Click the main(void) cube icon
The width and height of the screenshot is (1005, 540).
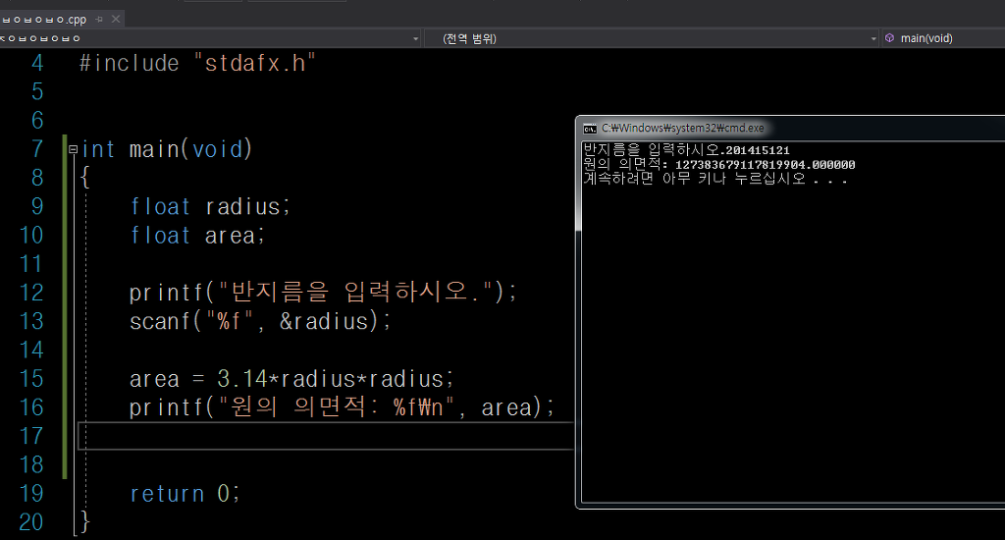[889, 38]
